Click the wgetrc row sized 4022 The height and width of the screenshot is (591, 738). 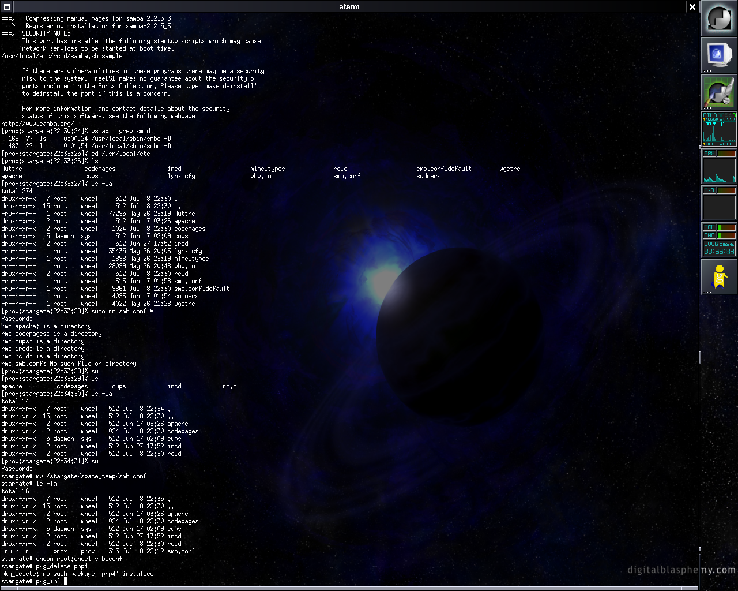click(98, 304)
